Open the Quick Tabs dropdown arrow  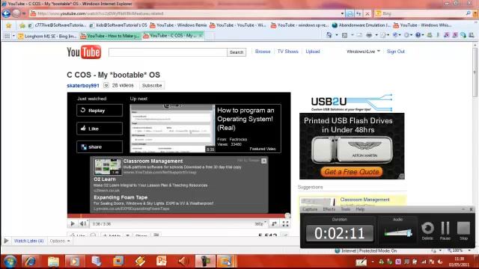point(13,36)
